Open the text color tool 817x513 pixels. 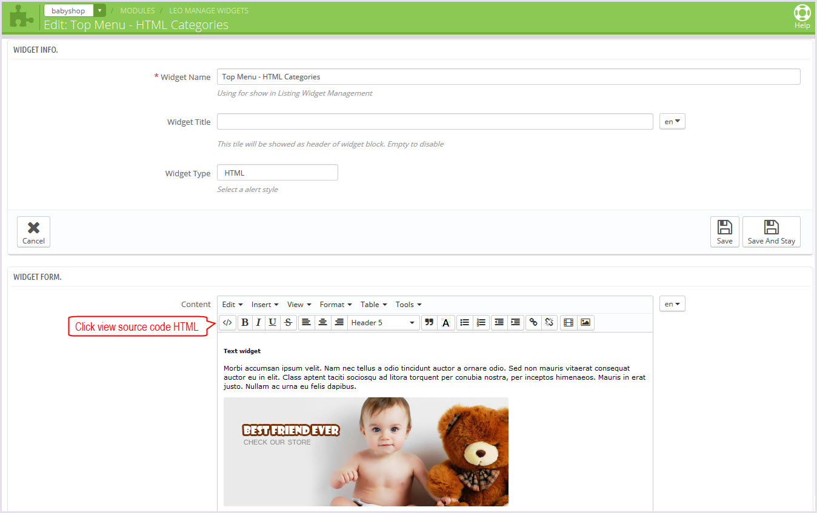[x=446, y=323]
